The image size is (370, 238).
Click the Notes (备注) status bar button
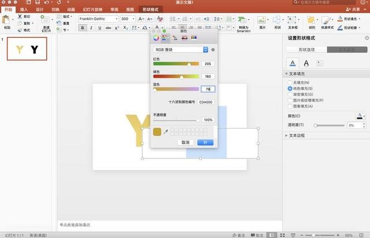[239, 235]
